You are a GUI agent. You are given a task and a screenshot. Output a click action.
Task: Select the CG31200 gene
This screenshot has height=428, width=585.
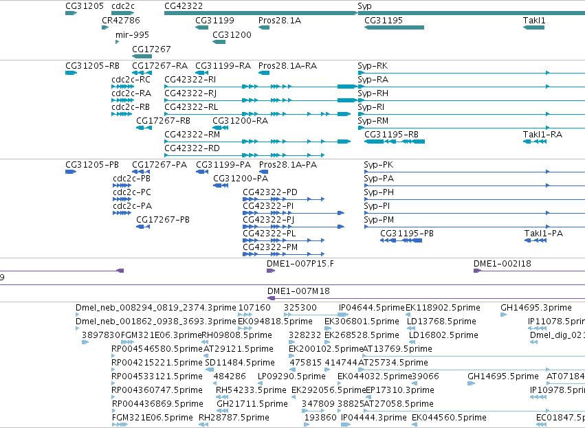pos(219,42)
